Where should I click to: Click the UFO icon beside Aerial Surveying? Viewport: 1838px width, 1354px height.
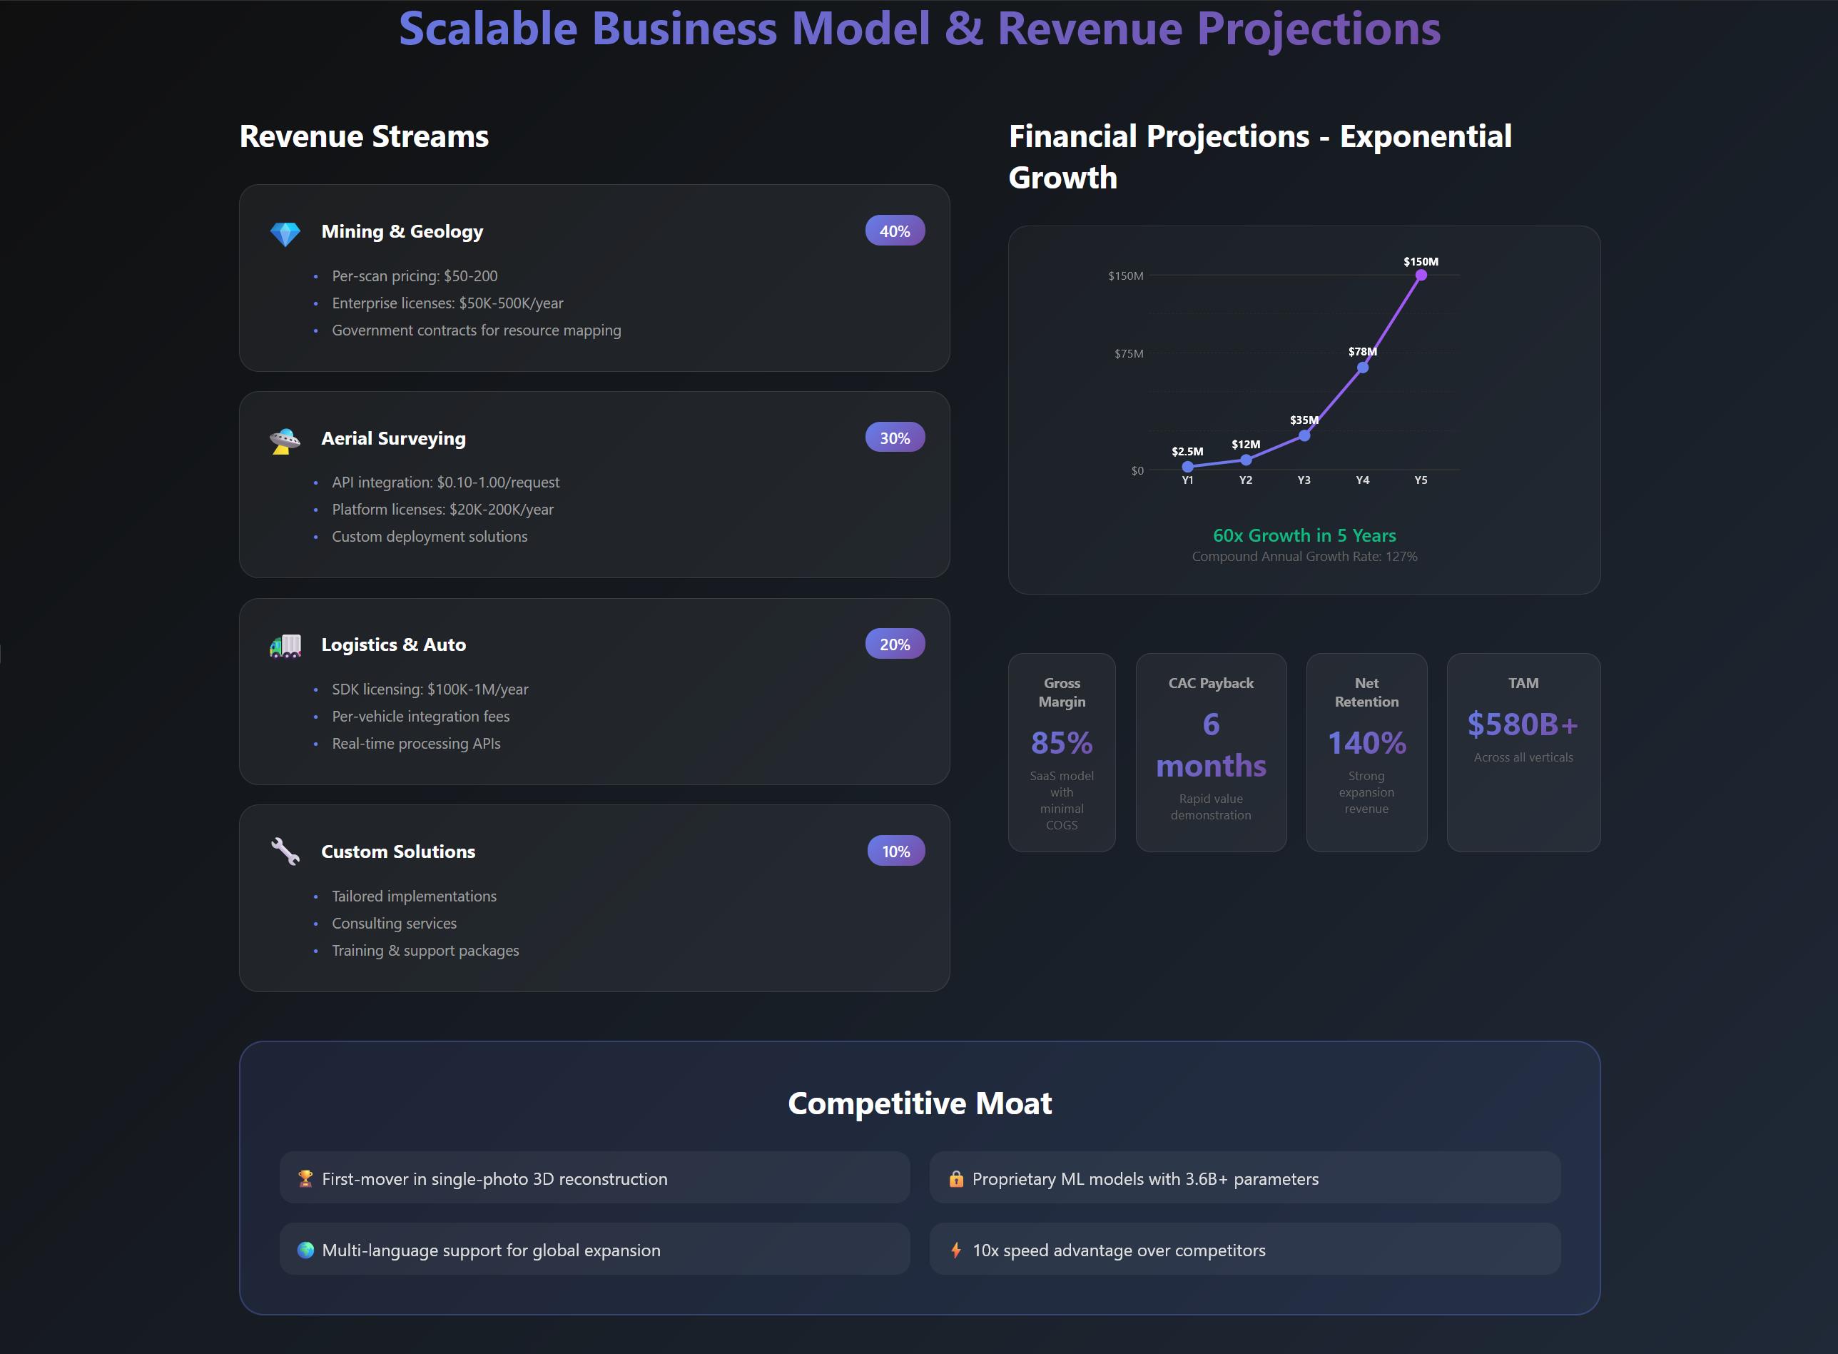click(x=285, y=440)
